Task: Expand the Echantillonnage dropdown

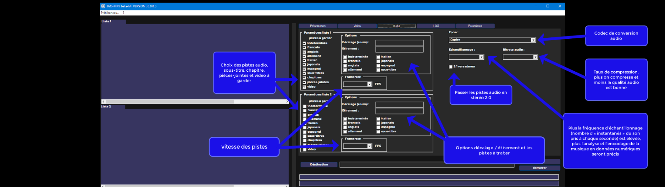Action: pos(481,57)
